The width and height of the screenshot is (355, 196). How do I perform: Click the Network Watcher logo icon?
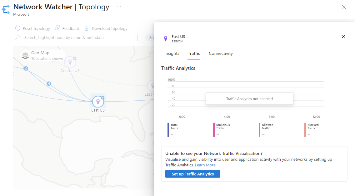[x=6, y=9]
